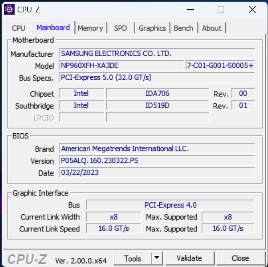Click the CPU-Z app icon in title bar
Viewport: 268px width, 267px height.
pos(9,9)
